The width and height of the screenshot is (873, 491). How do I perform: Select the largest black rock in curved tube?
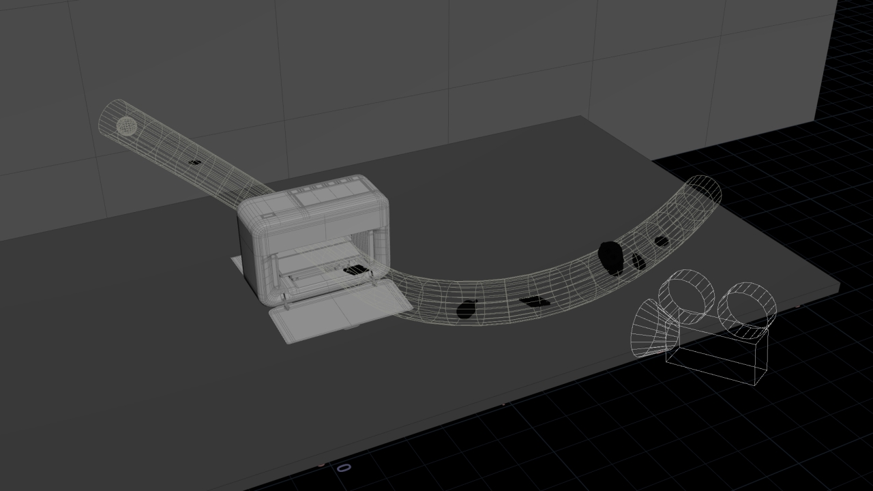pos(611,256)
